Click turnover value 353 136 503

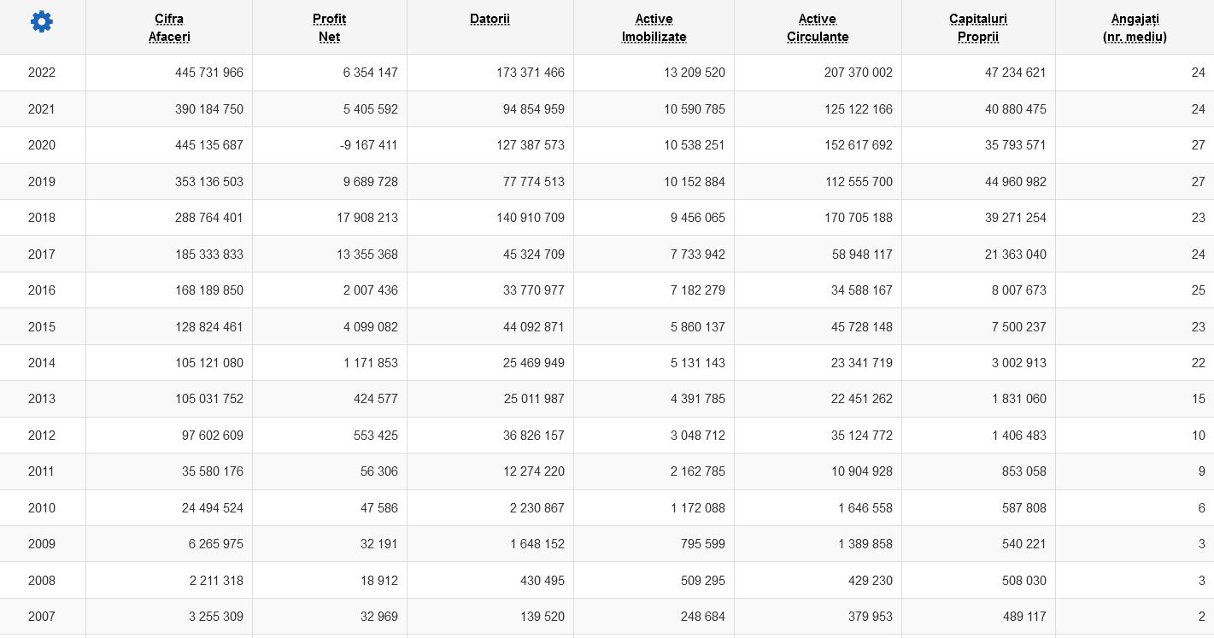point(209,182)
